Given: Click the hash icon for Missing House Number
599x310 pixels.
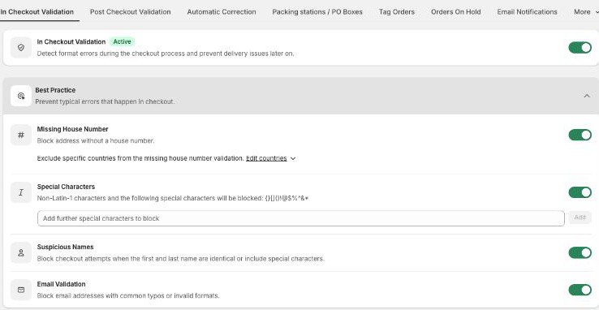Looking at the screenshot, I should (x=21, y=135).
